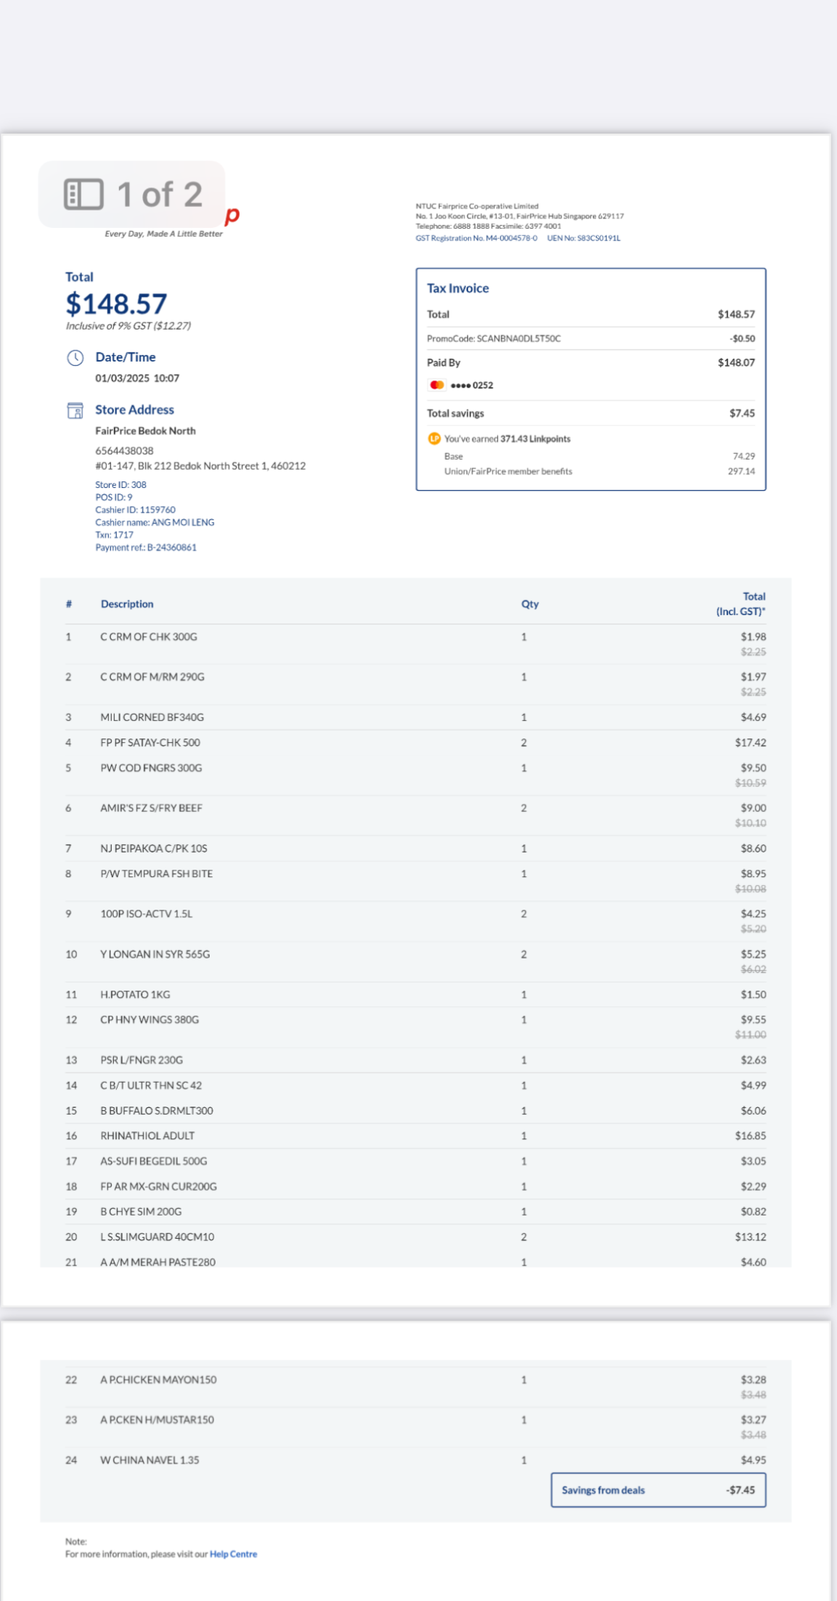Select the GST Registration No. M4-0004578-0 text
Viewport: 837px width, 1601px height.
476,238
